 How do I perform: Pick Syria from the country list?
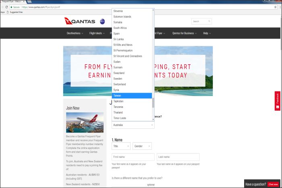tap(132, 90)
